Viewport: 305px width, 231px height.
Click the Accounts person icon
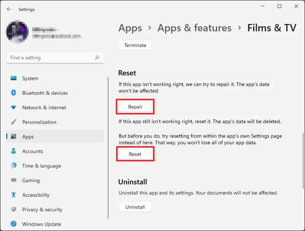click(14, 151)
